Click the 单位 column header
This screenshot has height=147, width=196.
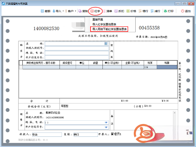click(82, 63)
